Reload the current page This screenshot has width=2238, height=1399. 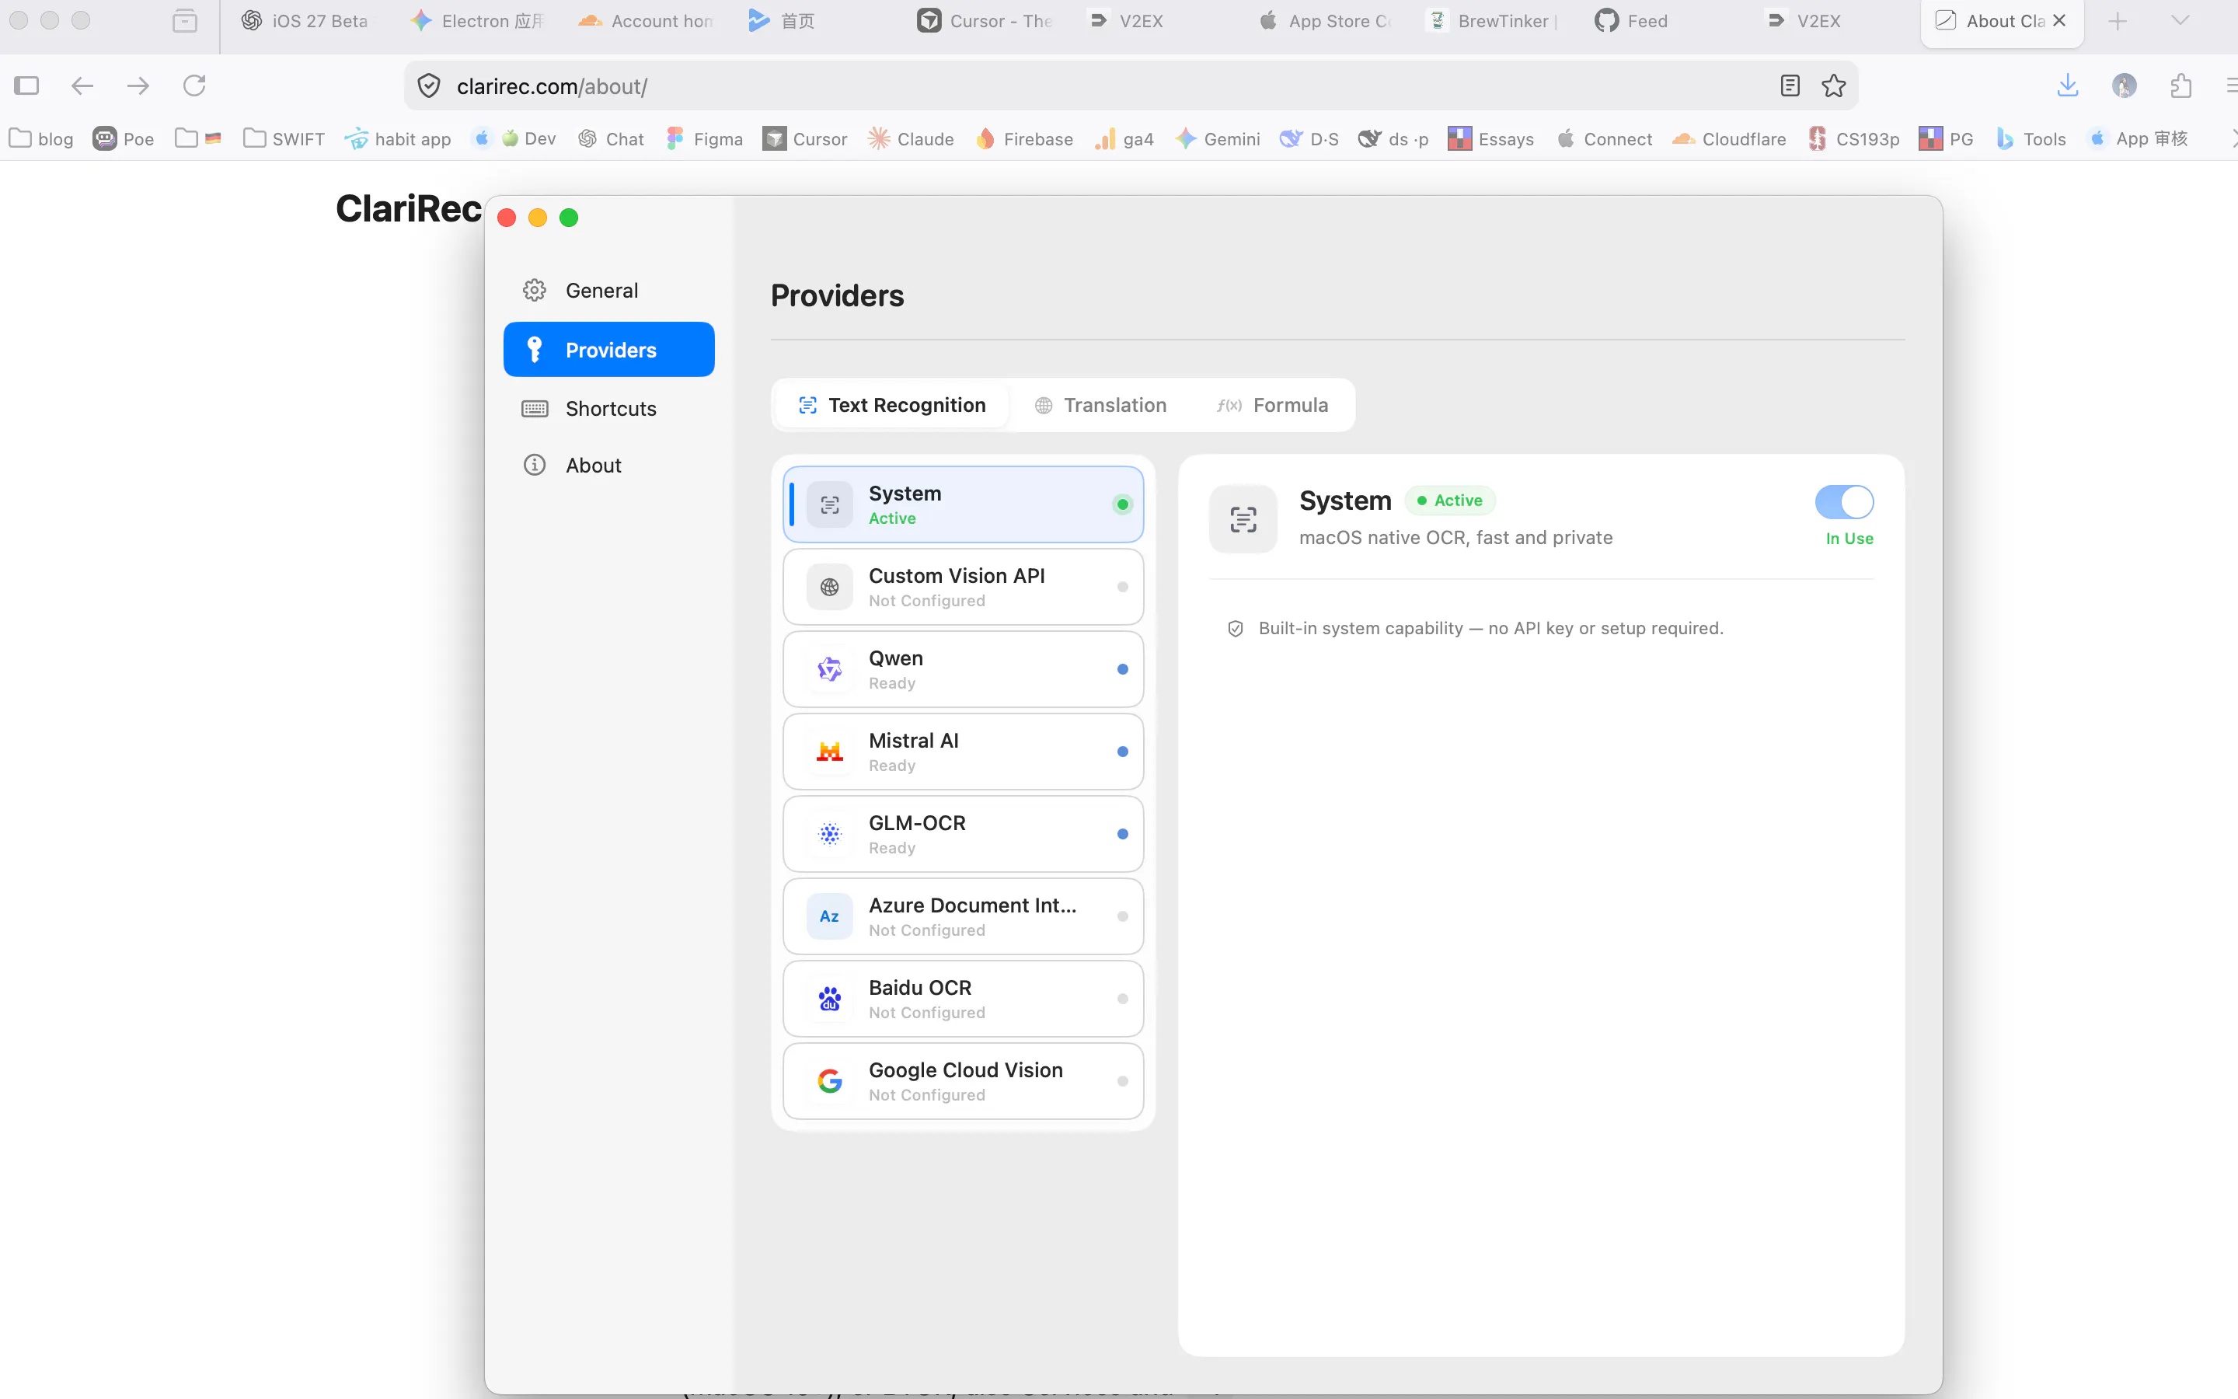tap(194, 86)
